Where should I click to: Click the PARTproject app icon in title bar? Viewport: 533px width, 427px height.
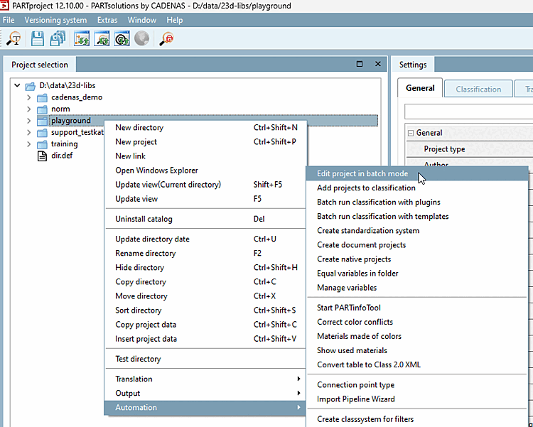pyautogui.click(x=4, y=6)
